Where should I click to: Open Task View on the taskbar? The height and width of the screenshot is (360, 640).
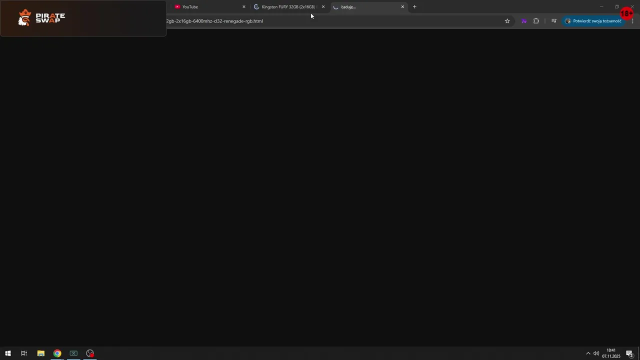click(x=23, y=353)
